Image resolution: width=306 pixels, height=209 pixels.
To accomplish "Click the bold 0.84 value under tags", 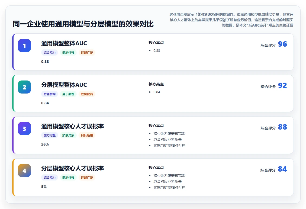I will click(x=45, y=103).
